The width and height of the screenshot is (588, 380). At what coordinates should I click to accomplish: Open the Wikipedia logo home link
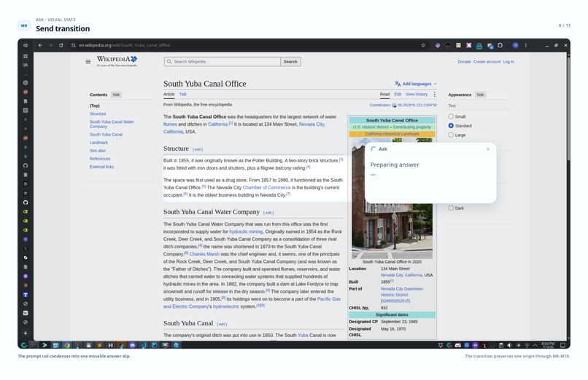click(x=117, y=61)
